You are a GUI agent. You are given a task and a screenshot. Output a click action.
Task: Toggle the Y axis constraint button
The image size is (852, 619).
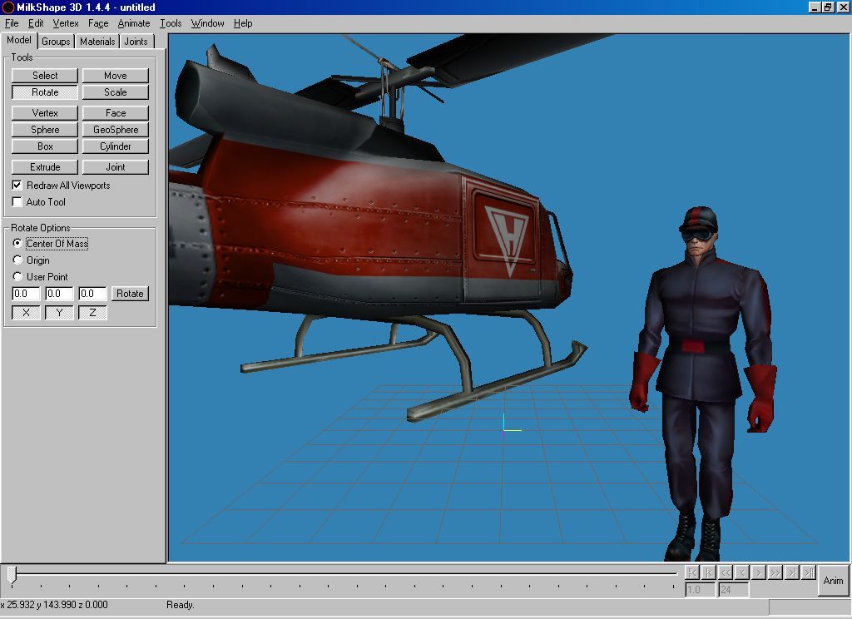pyautogui.click(x=59, y=313)
